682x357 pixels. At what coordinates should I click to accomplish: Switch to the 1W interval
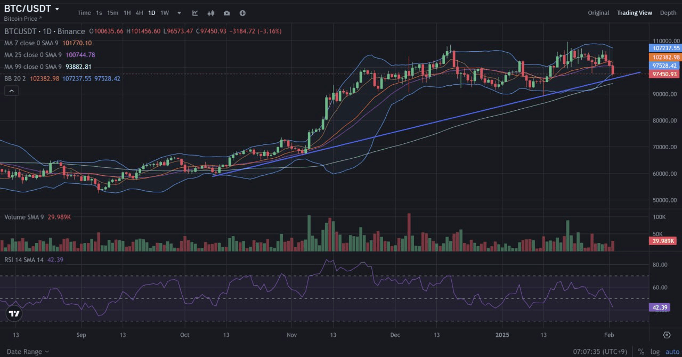pyautogui.click(x=165, y=13)
